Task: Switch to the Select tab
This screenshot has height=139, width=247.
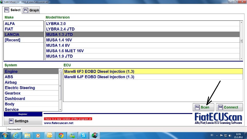Action: point(12,10)
